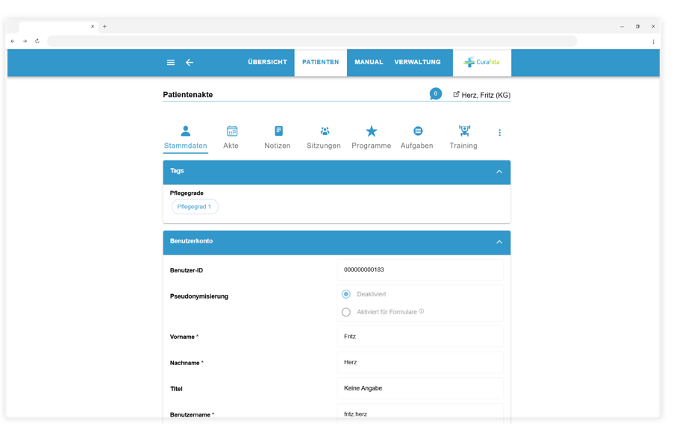The width and height of the screenshot is (685, 433).
Task: Open the hamburger menu icon
Action: click(x=171, y=63)
